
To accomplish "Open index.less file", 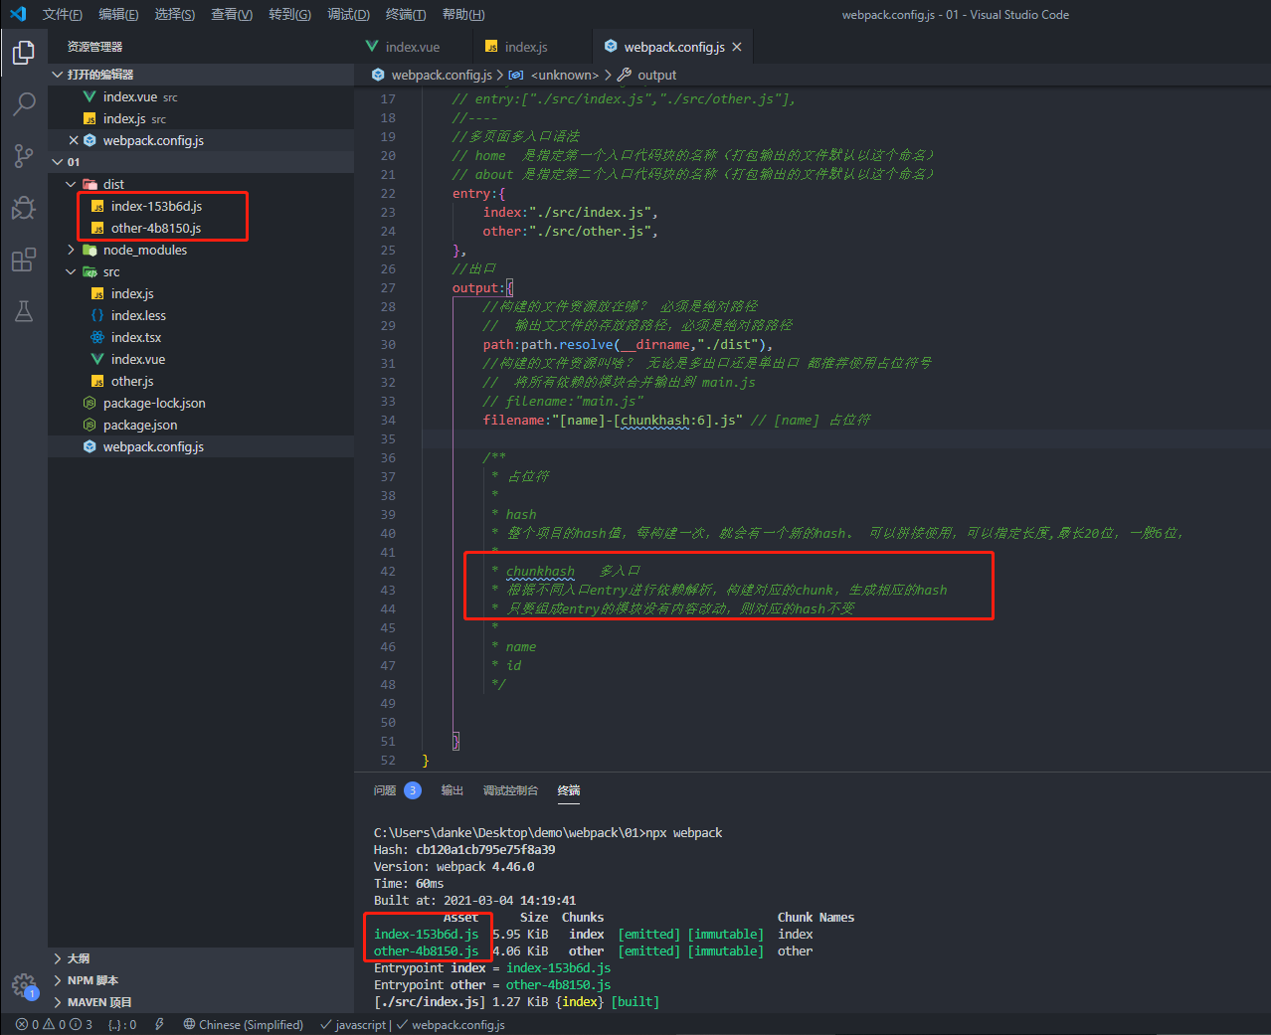I will tap(201, 315).
